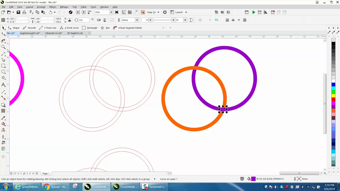Viewport: 340px width, 191px height.
Task: Click the Smooth tool button
Action: point(29,28)
